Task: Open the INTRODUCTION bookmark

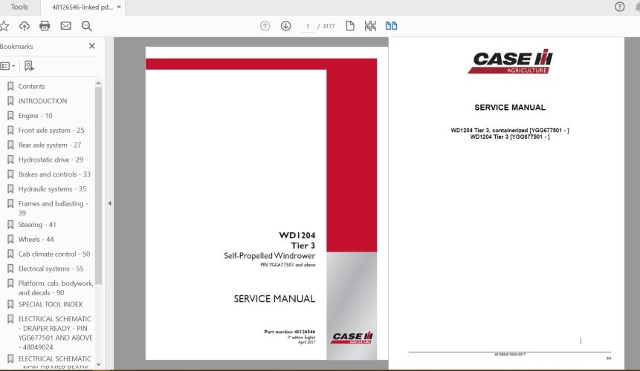Action: (x=42, y=101)
